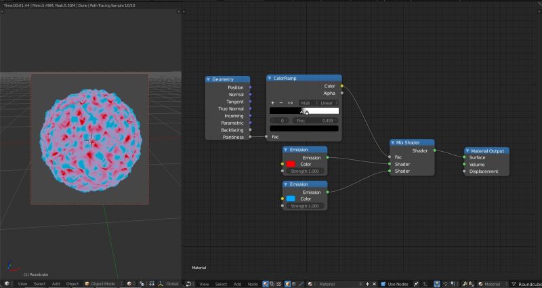542x288 pixels.
Task: Select the compositing nodes tree type icon
Action: coord(272,283)
